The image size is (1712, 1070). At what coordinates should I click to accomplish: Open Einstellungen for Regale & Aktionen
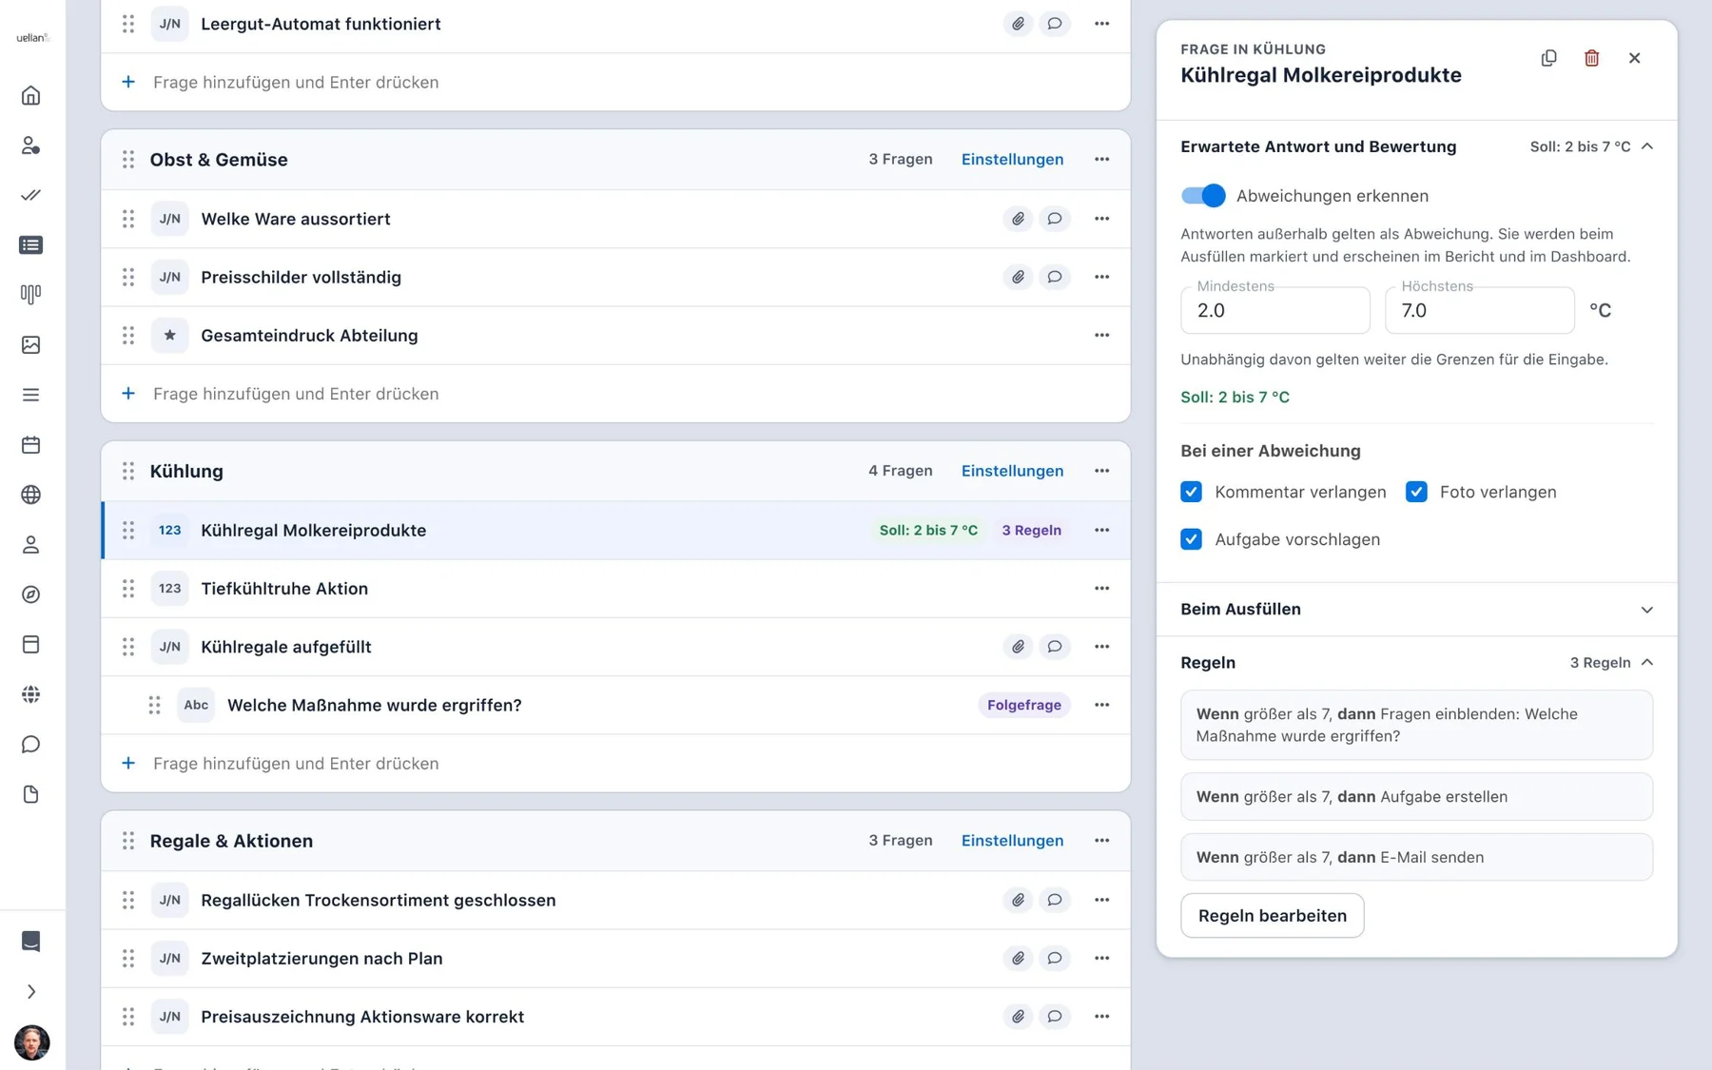click(x=1012, y=841)
